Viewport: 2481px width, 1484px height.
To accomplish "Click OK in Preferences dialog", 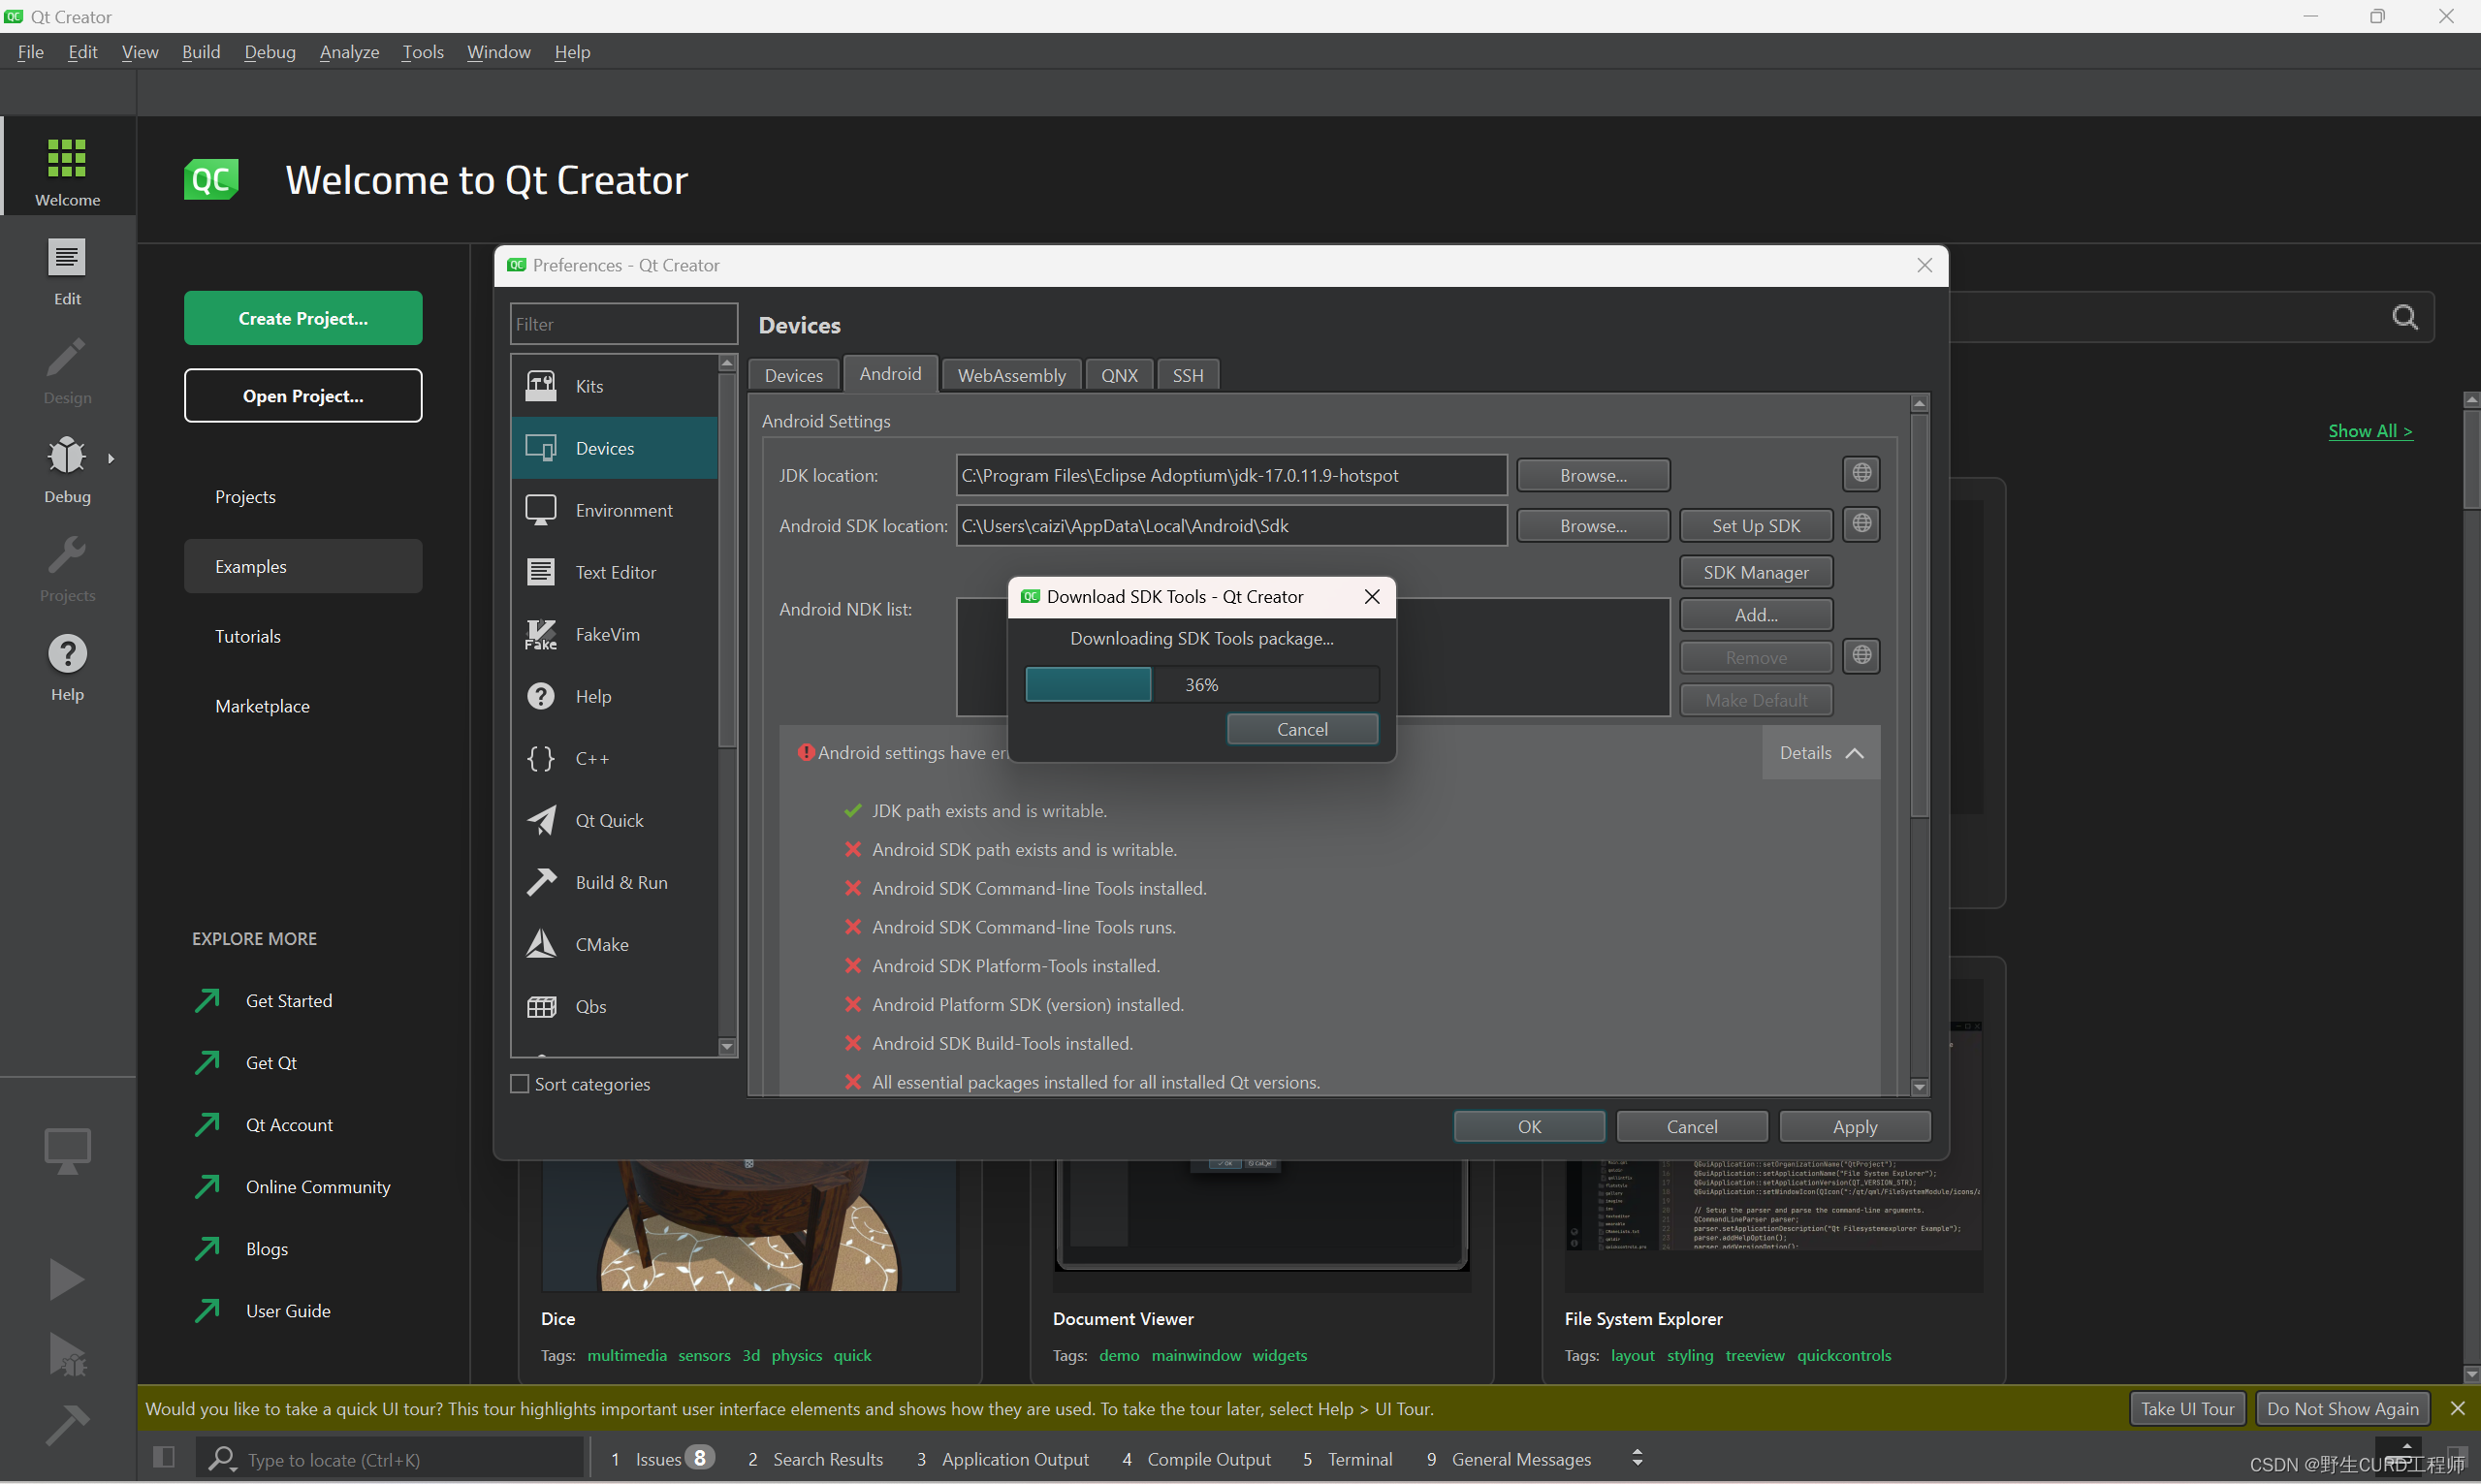I will [x=1529, y=1126].
